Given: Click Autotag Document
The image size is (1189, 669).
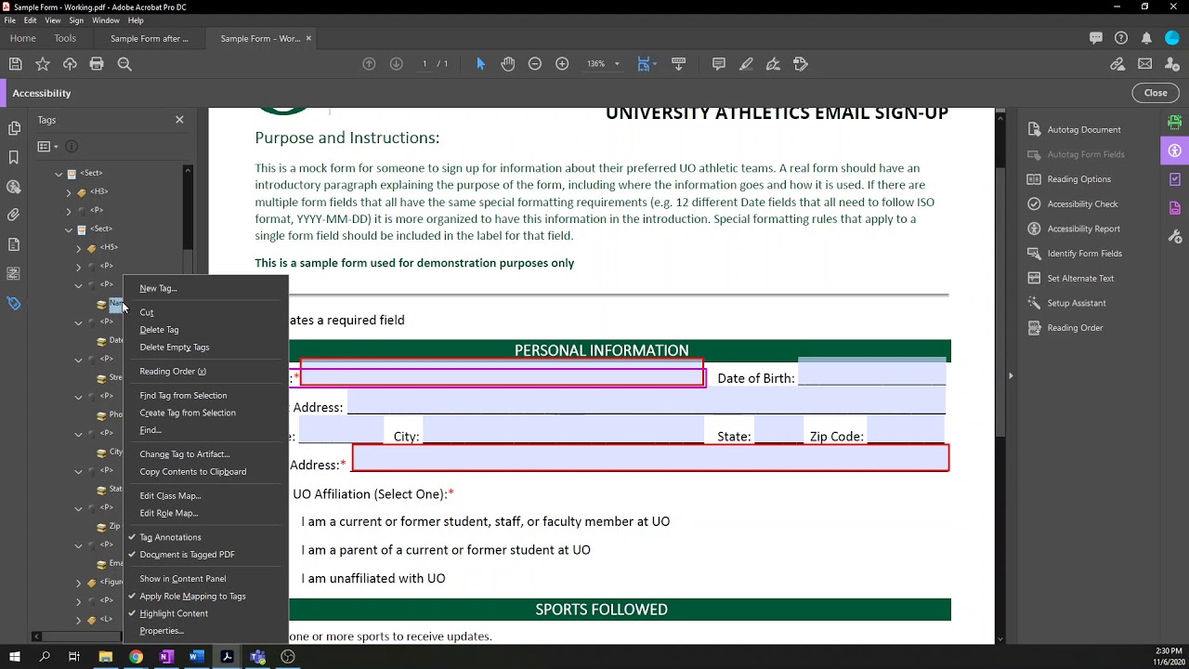Looking at the screenshot, I should (x=1083, y=130).
